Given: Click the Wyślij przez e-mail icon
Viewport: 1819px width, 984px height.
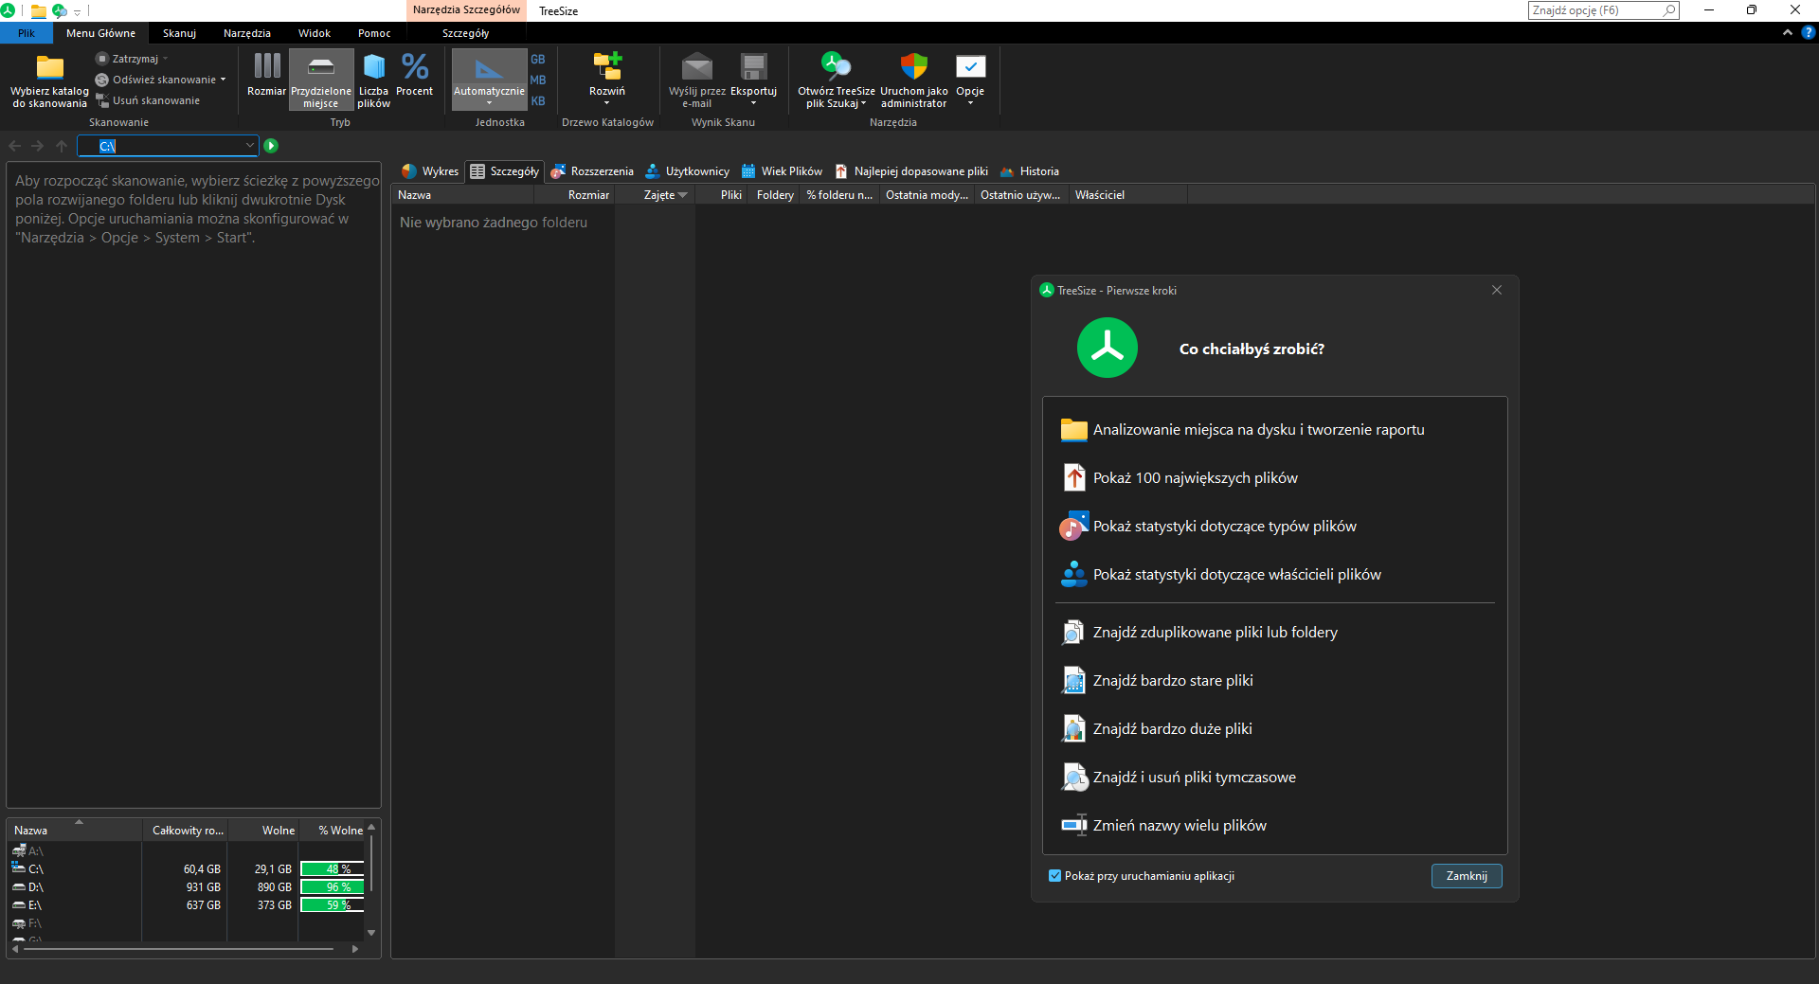Looking at the screenshot, I should [x=696, y=66].
